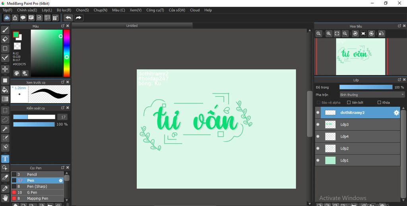Select the Eraser tool
Viewport: 407px width, 206px height.
pyautogui.click(x=5, y=39)
